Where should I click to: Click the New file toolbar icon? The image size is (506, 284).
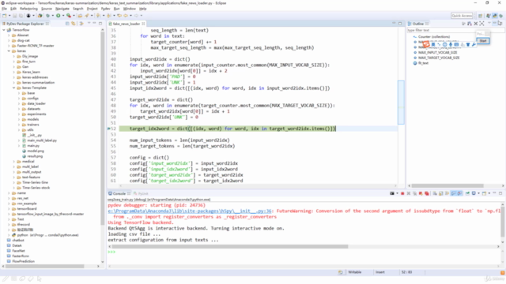[4, 16]
